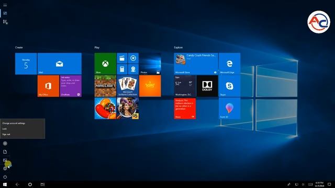Open the Pictures shortcut icon
This screenshot has height=188, width=335.
point(5,160)
